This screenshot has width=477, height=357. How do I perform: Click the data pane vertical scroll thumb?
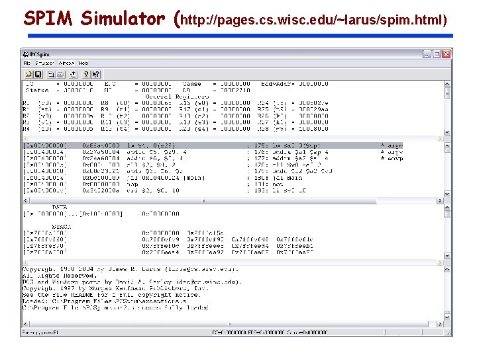pyautogui.click(x=447, y=214)
